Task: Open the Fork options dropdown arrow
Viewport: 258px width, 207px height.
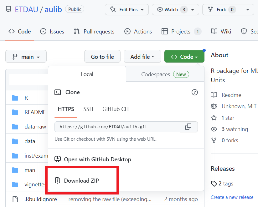Action: [x=247, y=9]
